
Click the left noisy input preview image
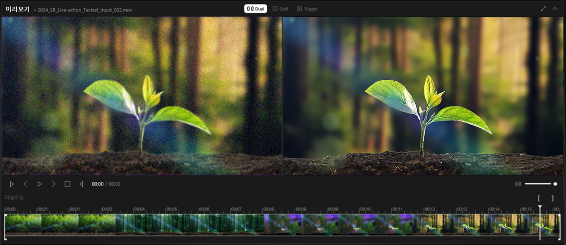(142, 96)
